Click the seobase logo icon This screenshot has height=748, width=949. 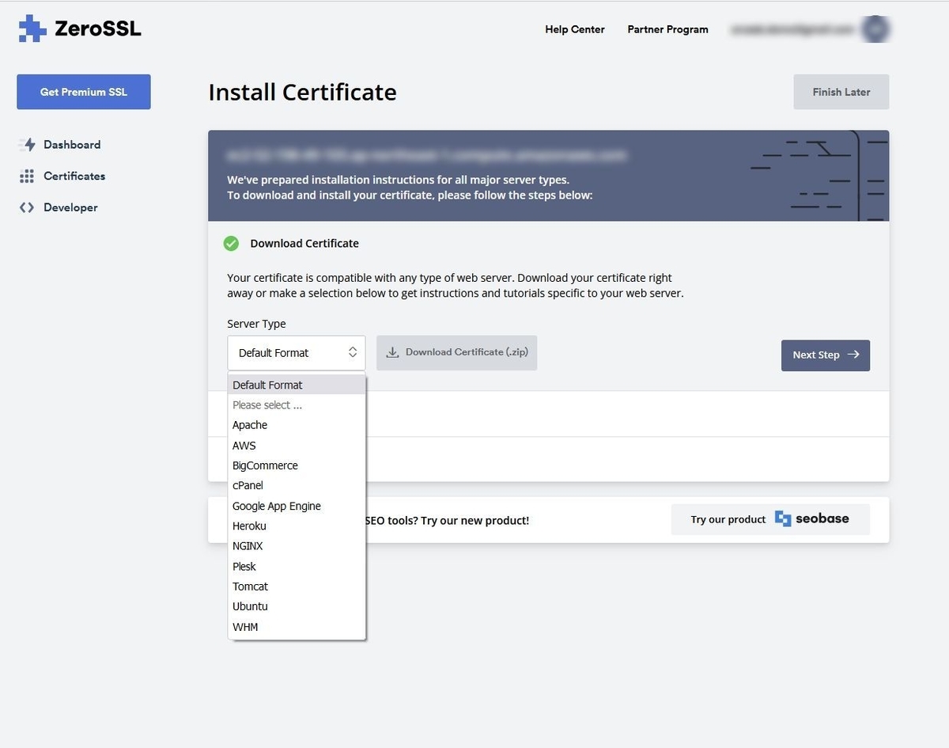click(x=783, y=519)
